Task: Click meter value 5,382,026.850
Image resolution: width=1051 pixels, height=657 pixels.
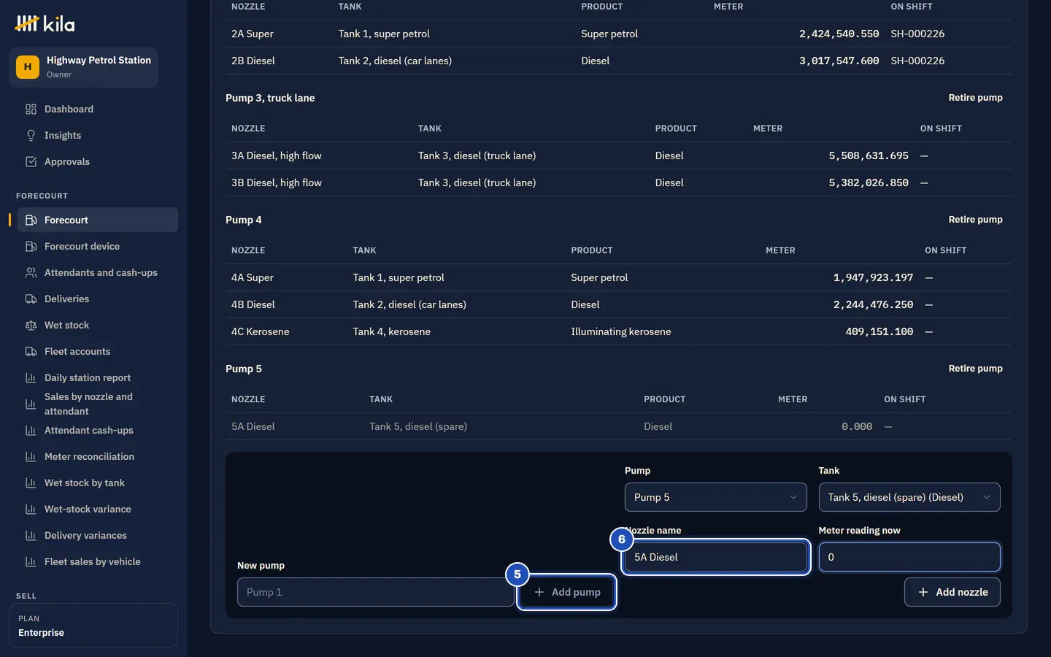Action: (869, 182)
